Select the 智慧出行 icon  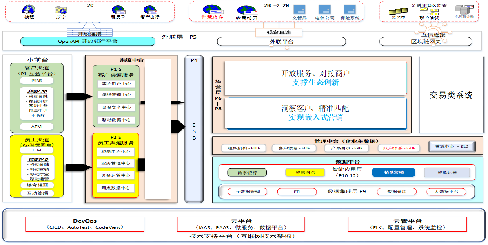tap(150, 10)
